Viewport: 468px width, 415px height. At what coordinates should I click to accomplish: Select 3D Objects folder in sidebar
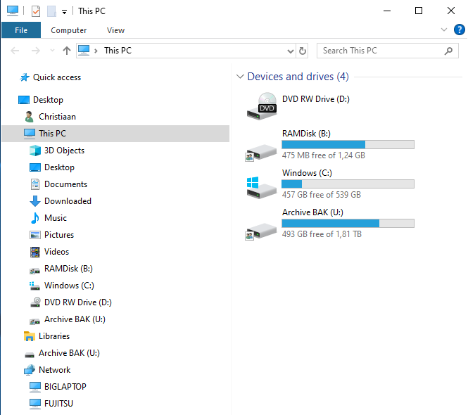[x=64, y=151]
